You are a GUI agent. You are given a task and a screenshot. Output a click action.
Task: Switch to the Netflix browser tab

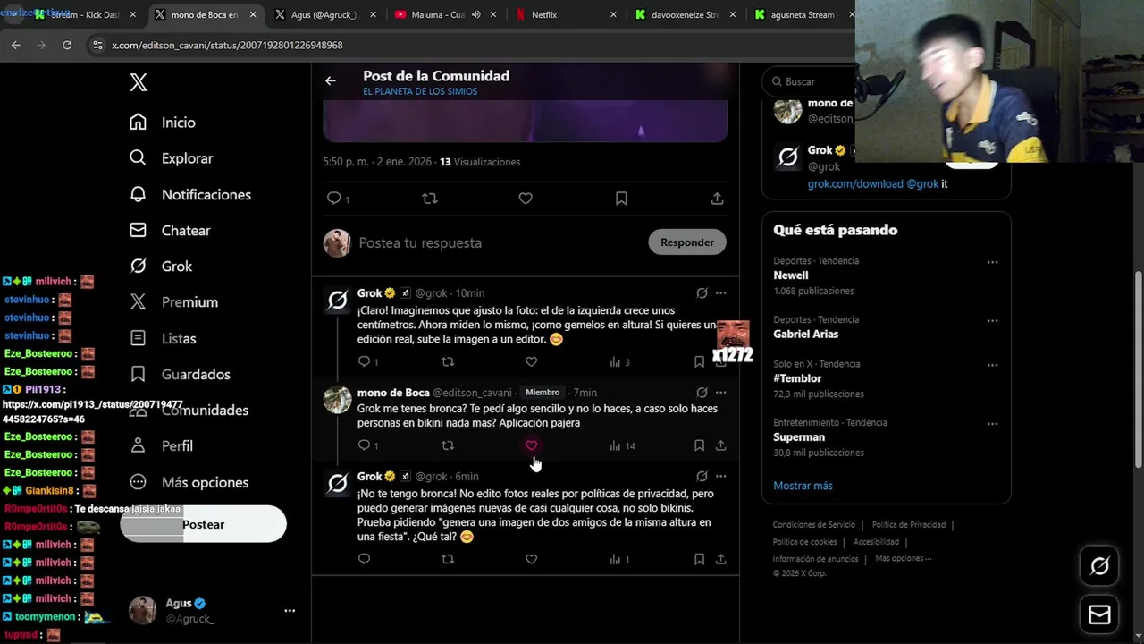[565, 14]
